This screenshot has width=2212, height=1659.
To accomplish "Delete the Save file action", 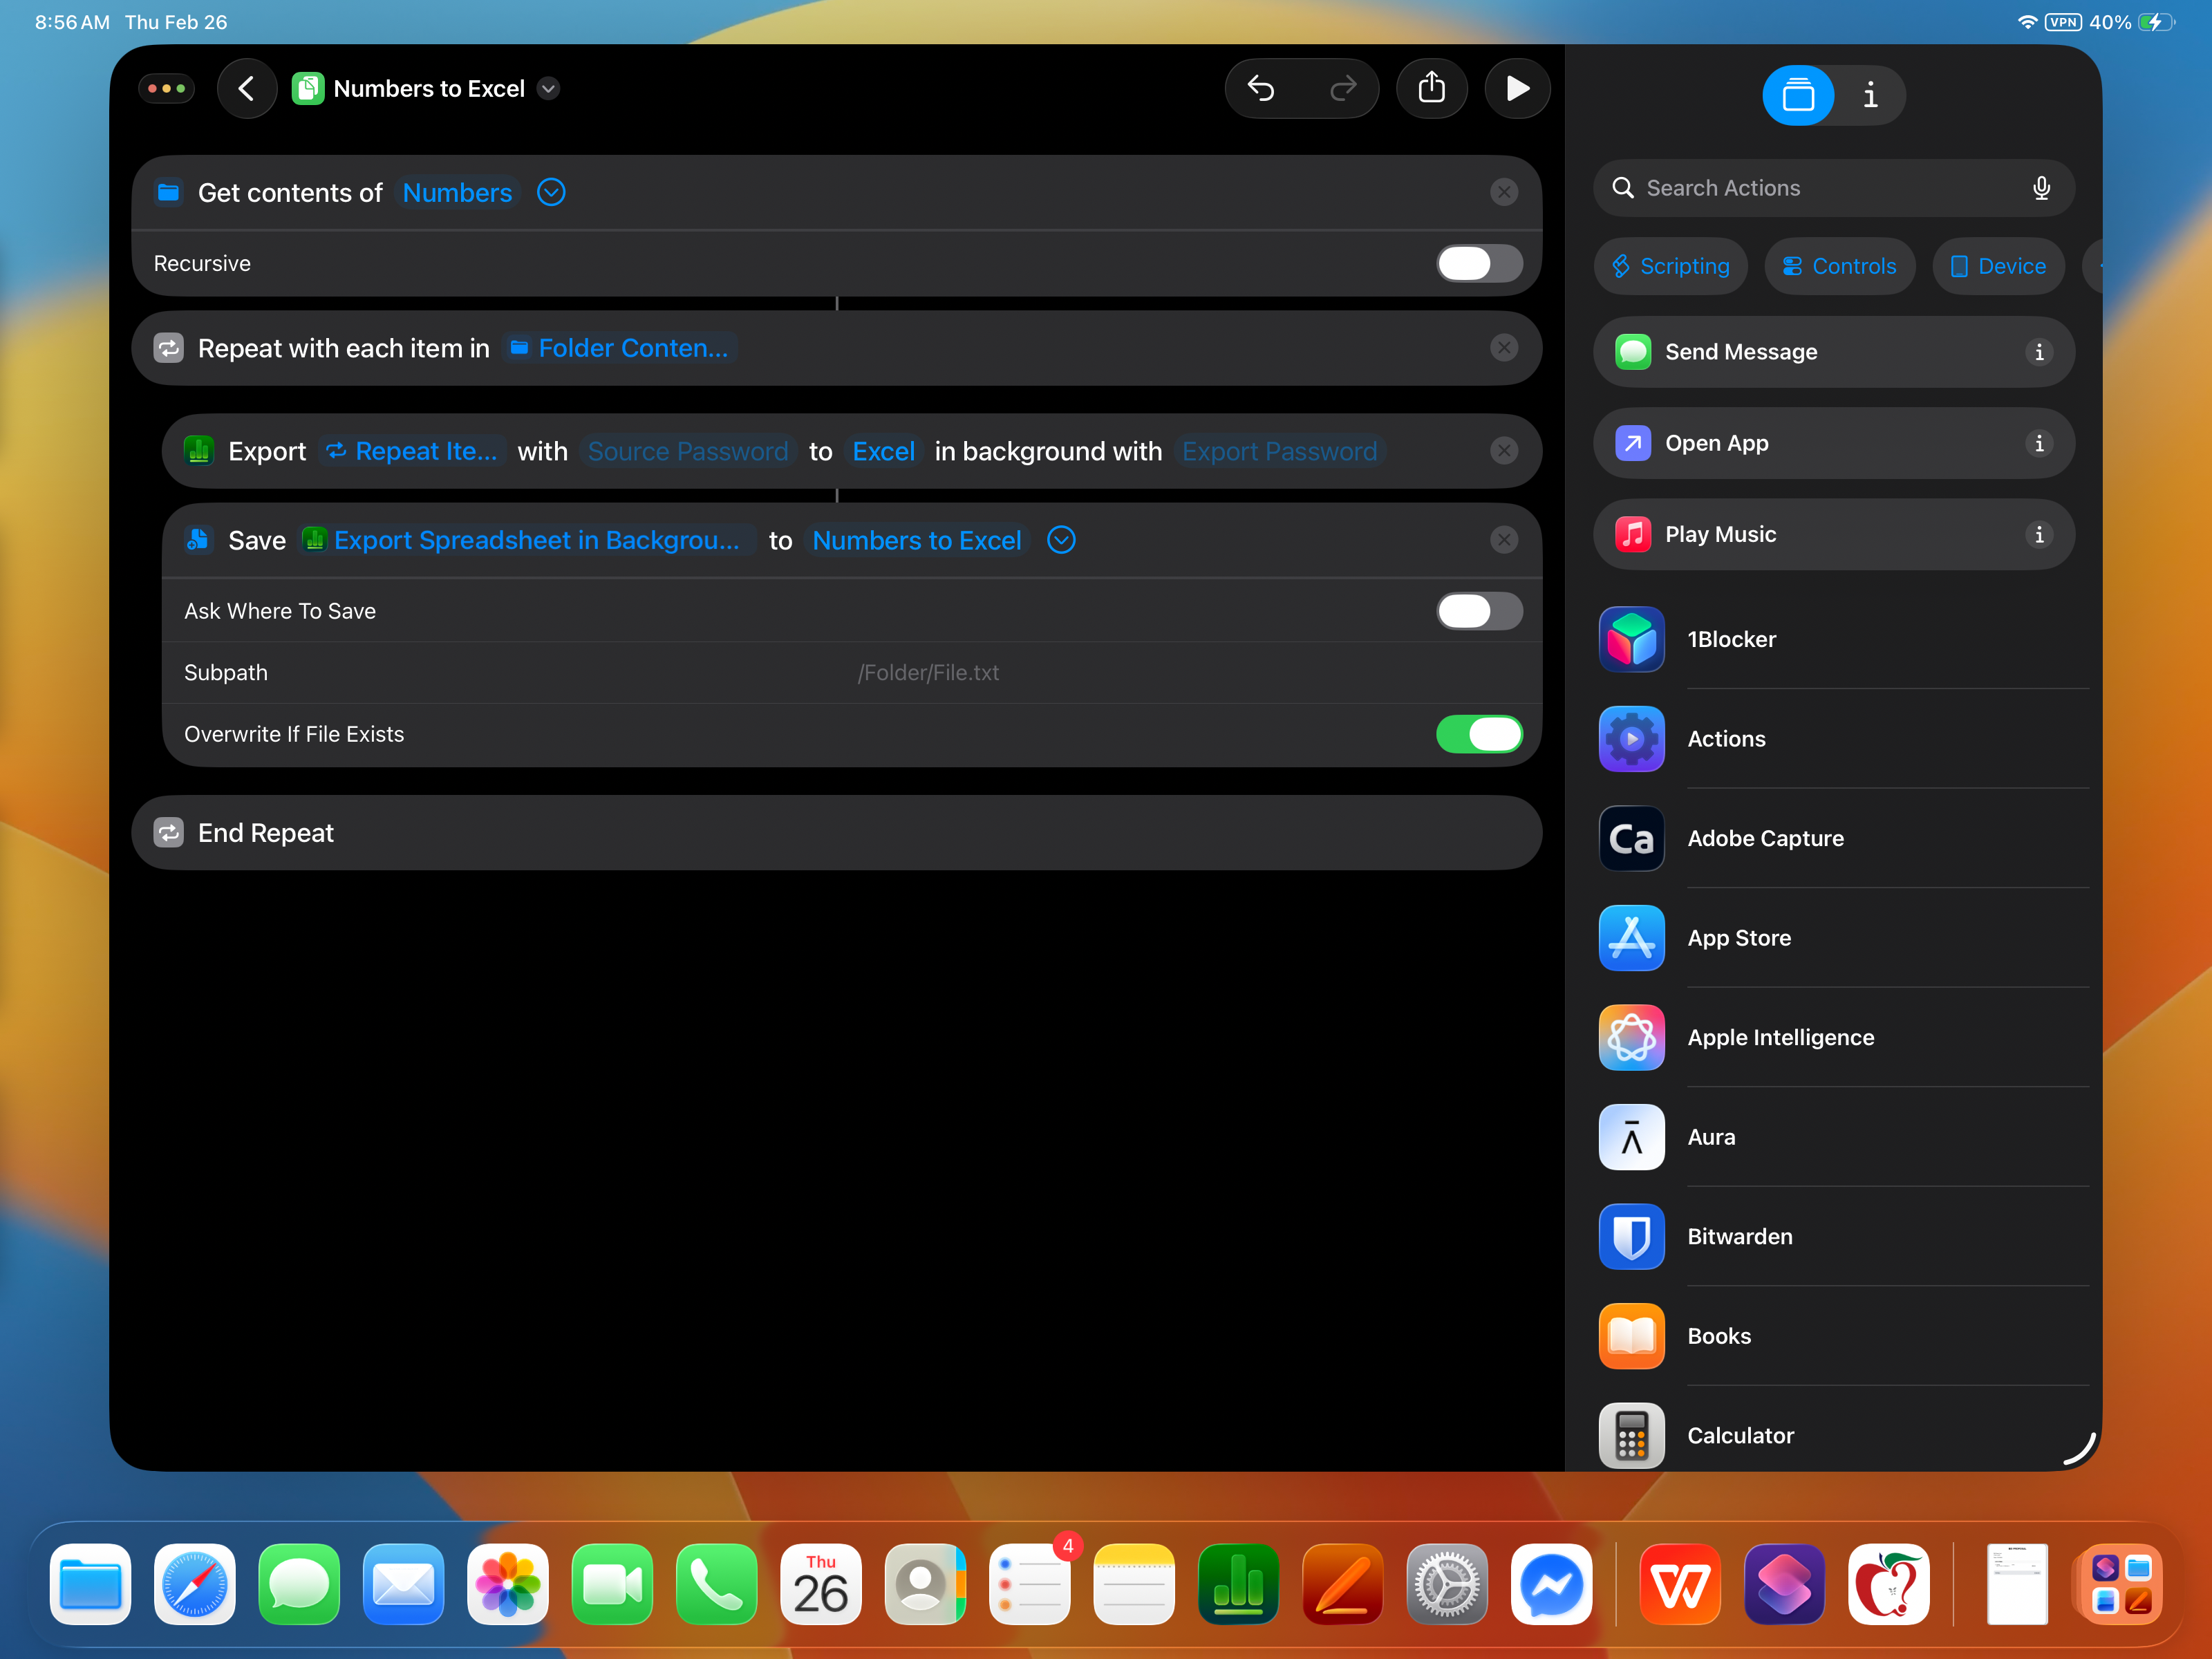I will tap(1504, 540).
